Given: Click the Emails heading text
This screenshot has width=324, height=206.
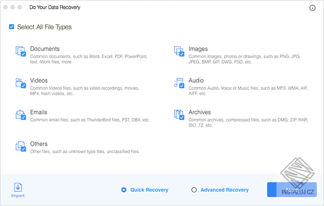Looking at the screenshot, I should [x=39, y=112].
